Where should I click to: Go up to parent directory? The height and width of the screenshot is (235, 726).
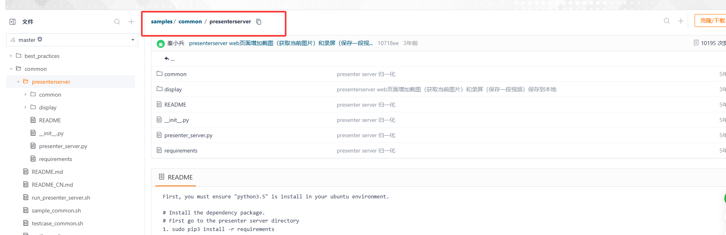(169, 59)
